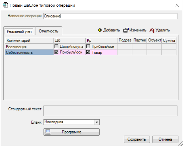This screenshot has width=183, height=146.
Task: Click the Название операции text field
Action: tap(110, 16)
